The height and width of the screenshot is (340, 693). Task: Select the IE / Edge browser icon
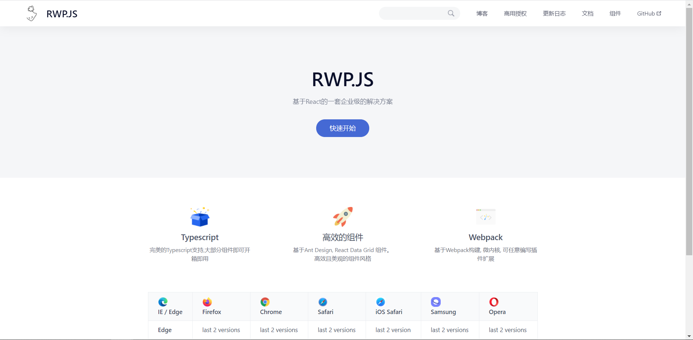(163, 302)
